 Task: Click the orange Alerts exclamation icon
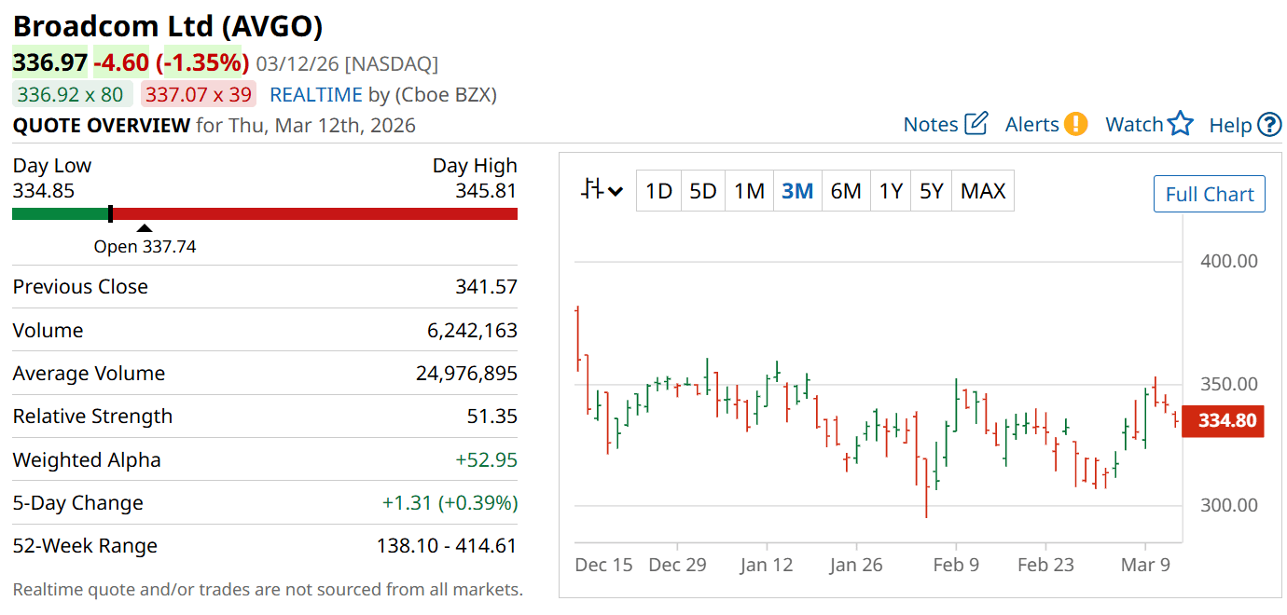pos(1075,124)
